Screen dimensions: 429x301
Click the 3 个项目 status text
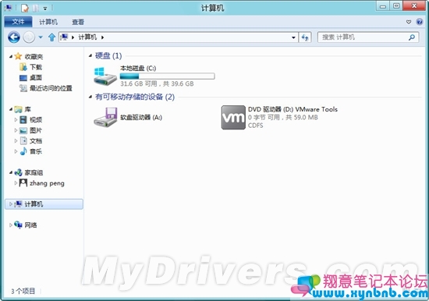tap(23, 291)
